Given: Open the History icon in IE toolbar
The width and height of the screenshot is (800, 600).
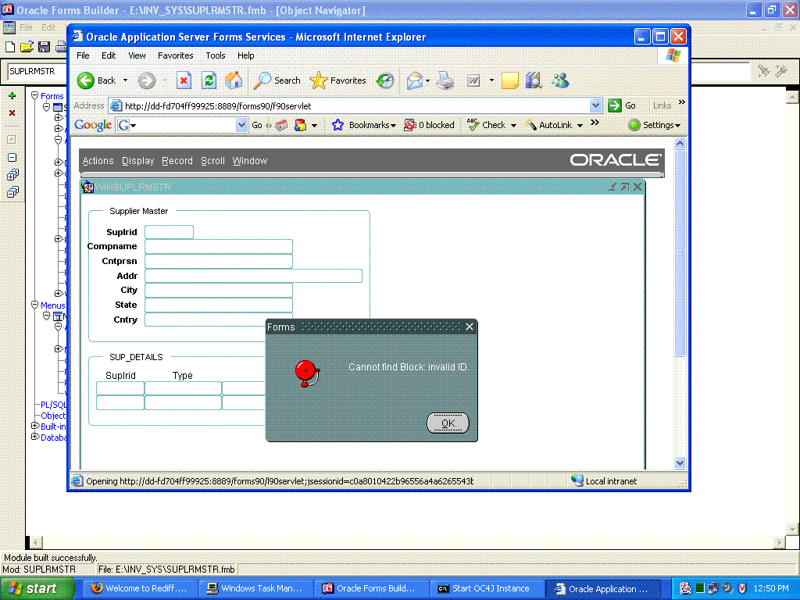Looking at the screenshot, I should click(x=385, y=80).
